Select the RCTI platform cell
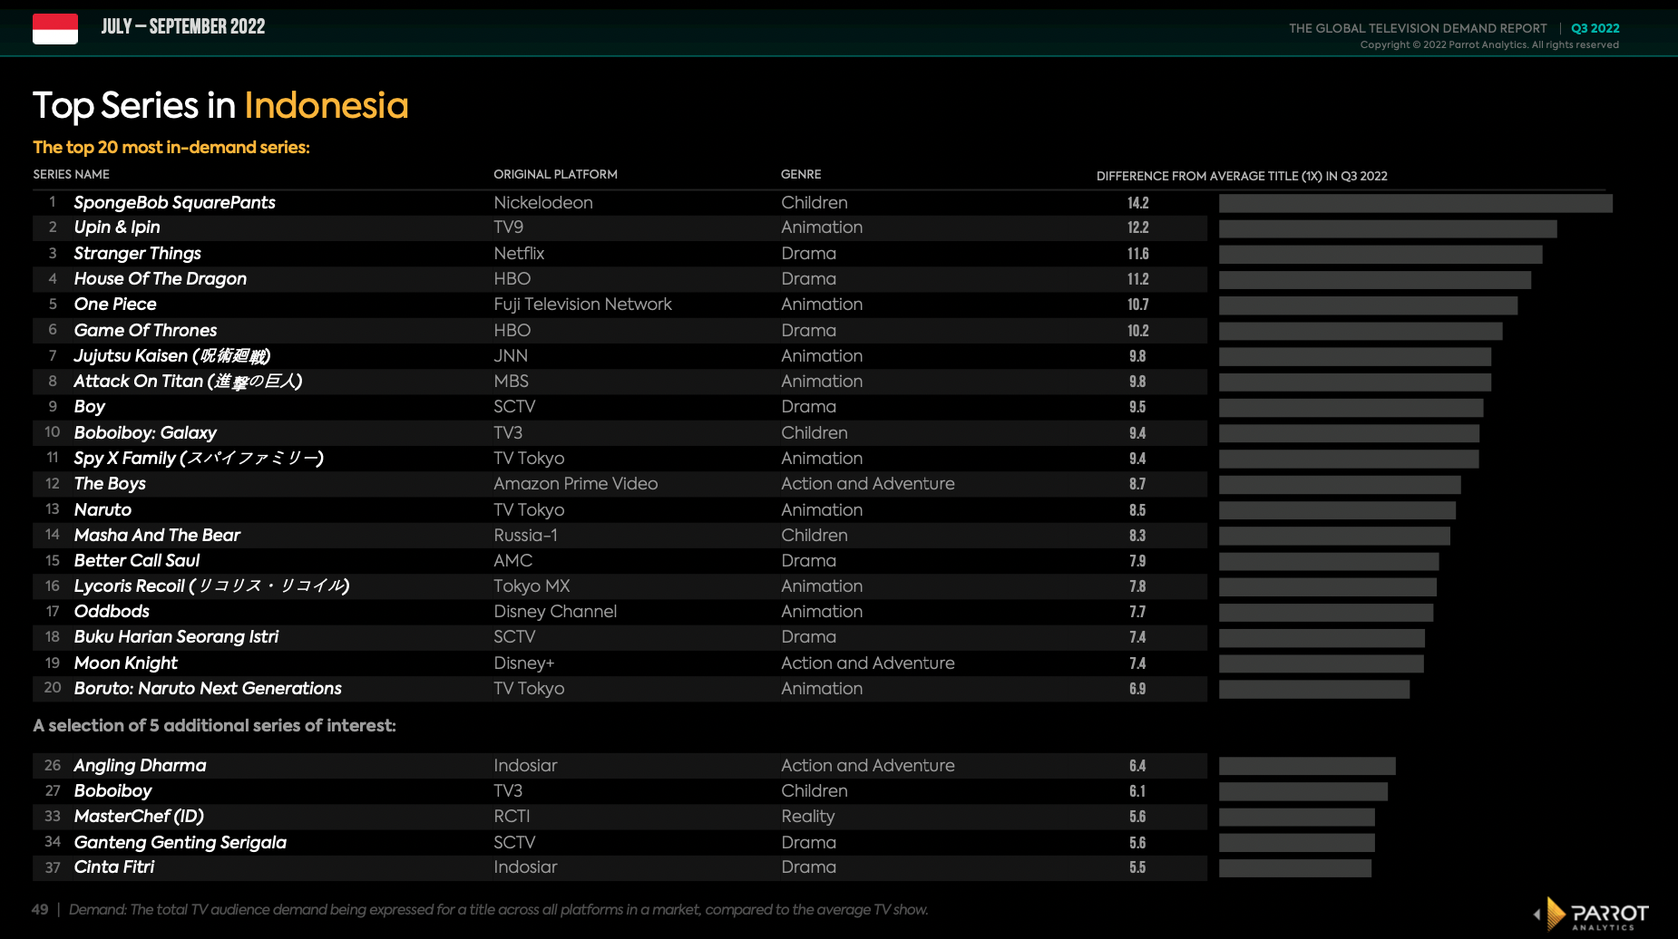Image resolution: width=1678 pixels, height=939 pixels. 512,817
